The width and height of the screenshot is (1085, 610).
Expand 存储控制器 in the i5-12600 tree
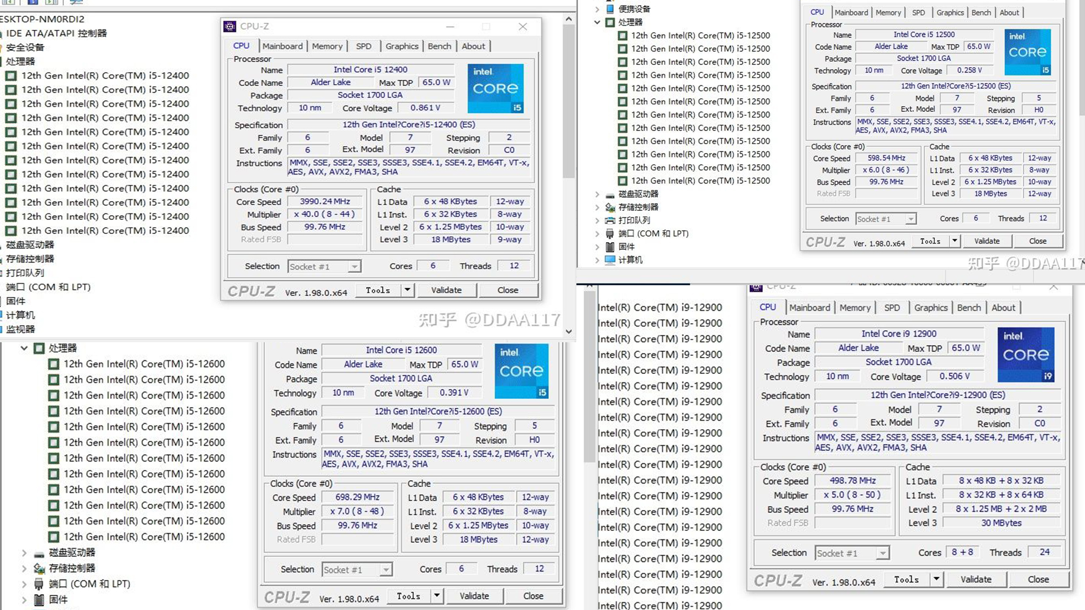pos(24,568)
